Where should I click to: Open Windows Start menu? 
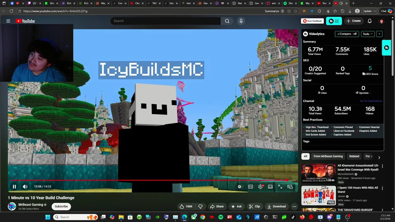(48, 217)
